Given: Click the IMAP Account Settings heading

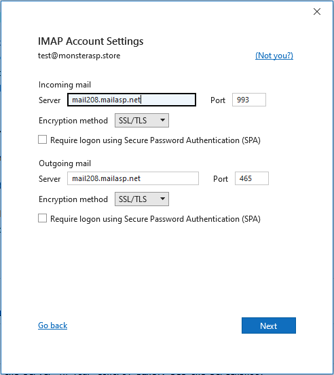Looking at the screenshot, I should [x=91, y=41].
